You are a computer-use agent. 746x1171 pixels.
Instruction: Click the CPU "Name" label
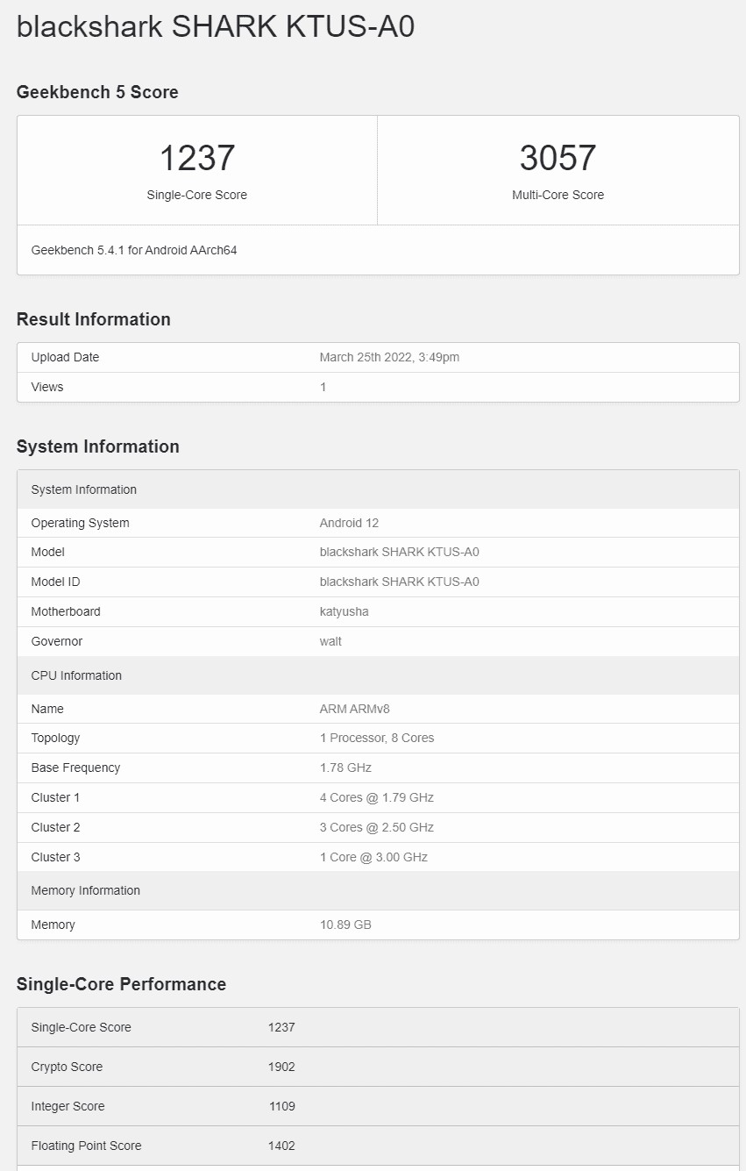click(47, 709)
